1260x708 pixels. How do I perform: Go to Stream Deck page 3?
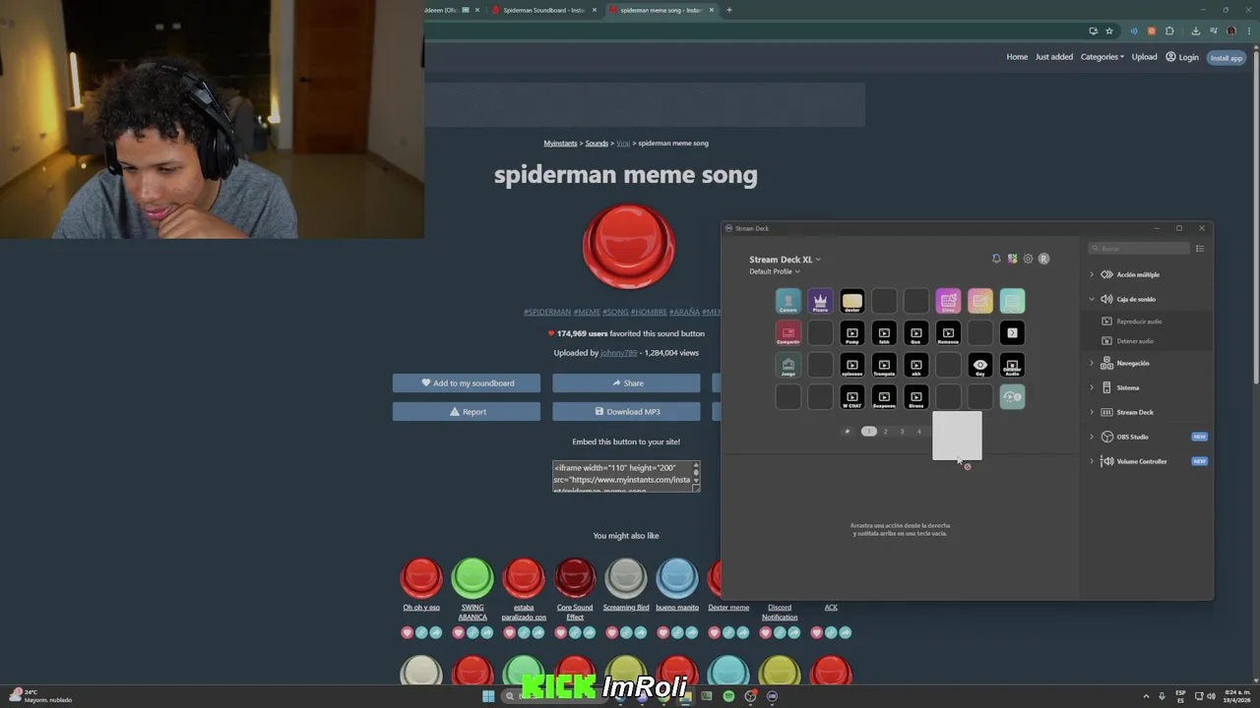(x=902, y=431)
